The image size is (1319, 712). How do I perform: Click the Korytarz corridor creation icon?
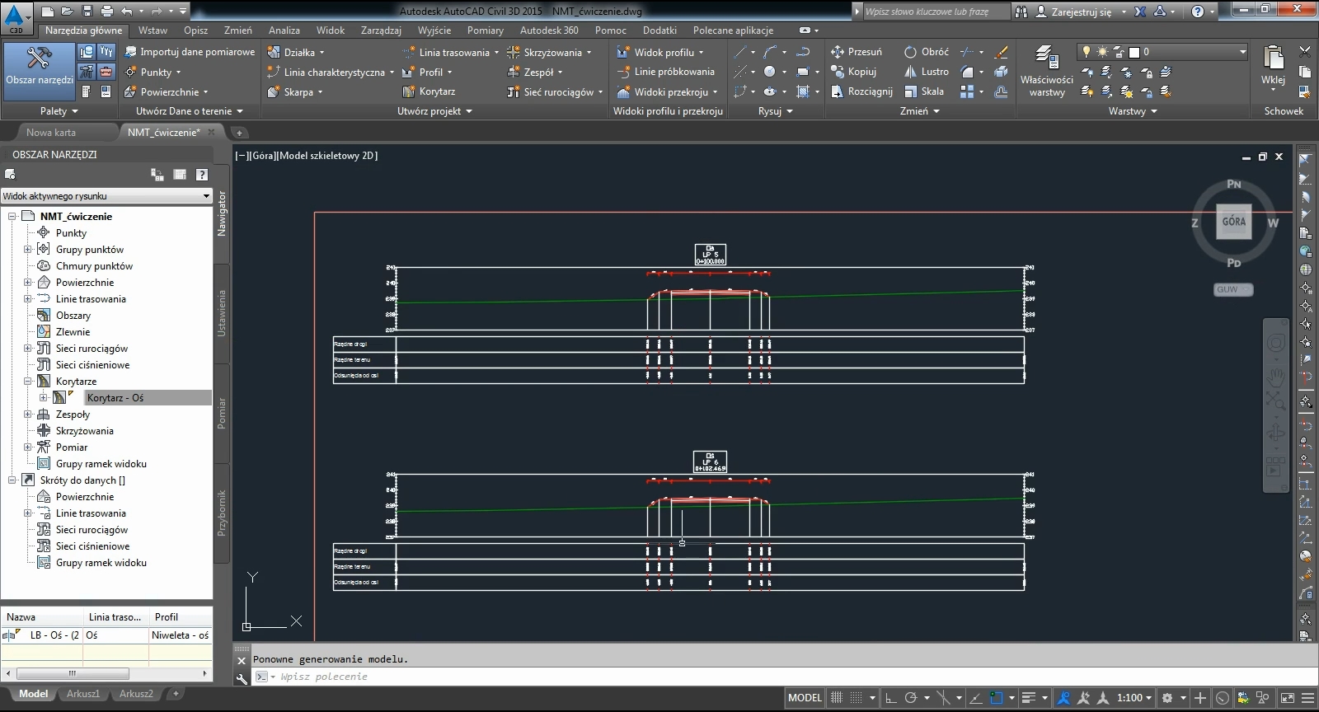click(x=409, y=91)
